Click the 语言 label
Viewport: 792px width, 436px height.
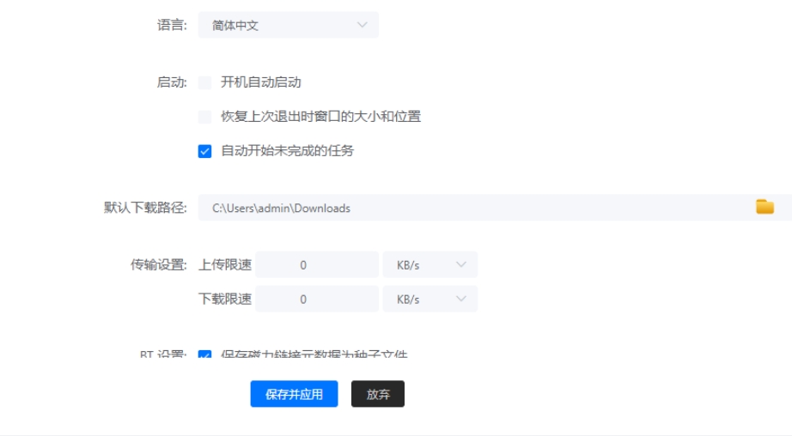(x=172, y=25)
